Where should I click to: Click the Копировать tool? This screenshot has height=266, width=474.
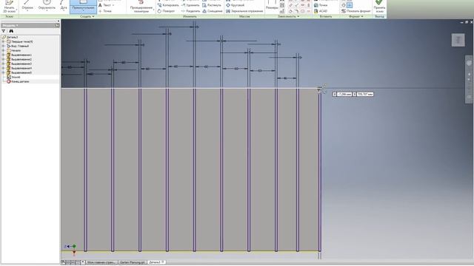pyautogui.click(x=168, y=5)
